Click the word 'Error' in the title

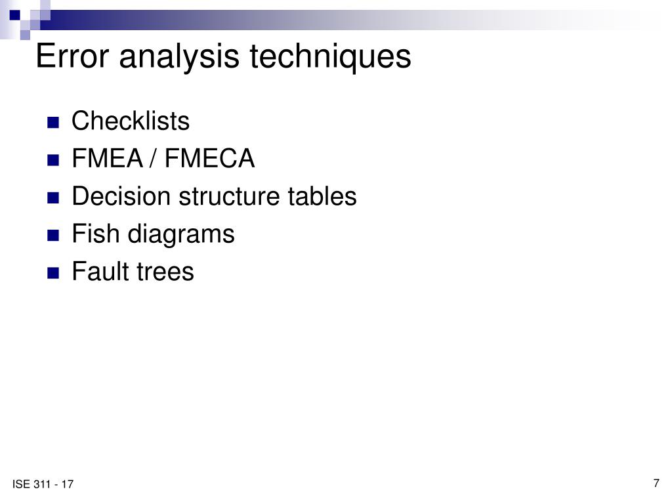point(72,56)
